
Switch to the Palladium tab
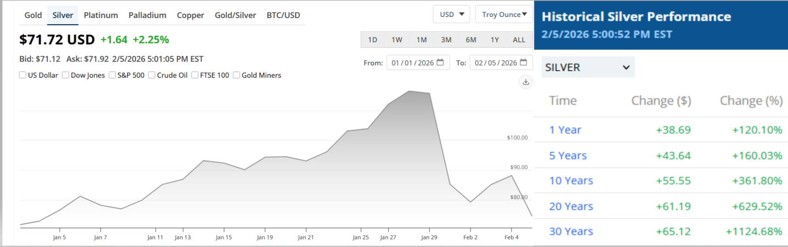point(147,15)
